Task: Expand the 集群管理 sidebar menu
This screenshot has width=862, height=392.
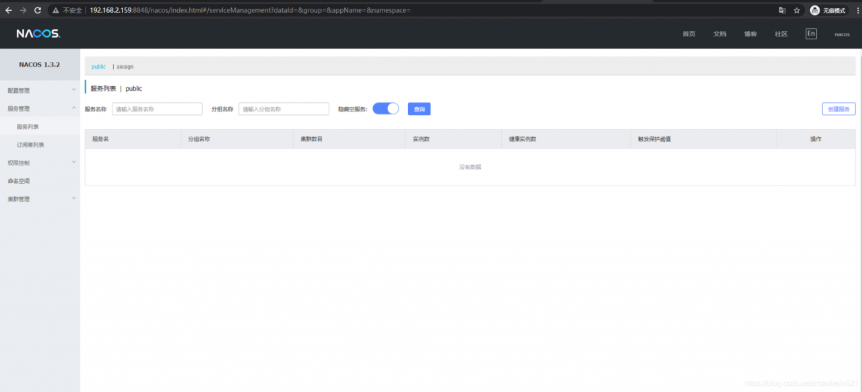Action: click(40, 199)
